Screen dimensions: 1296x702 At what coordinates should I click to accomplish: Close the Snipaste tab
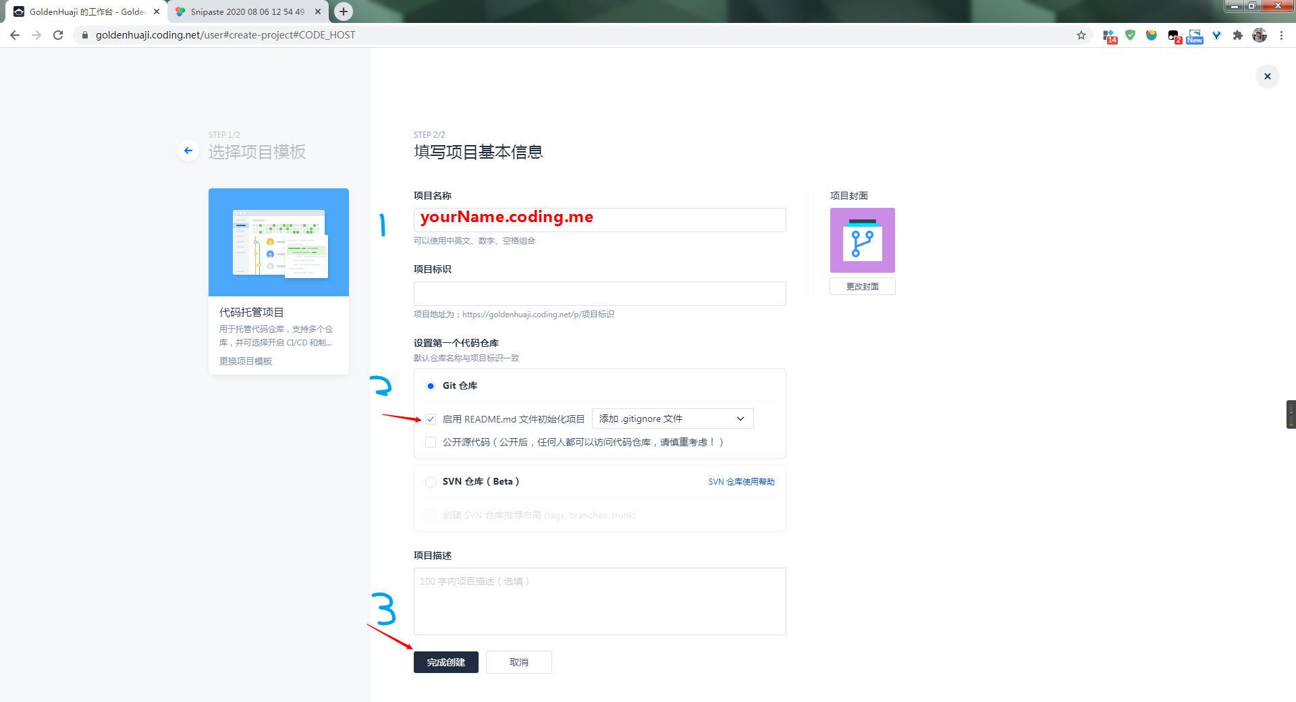[318, 11]
